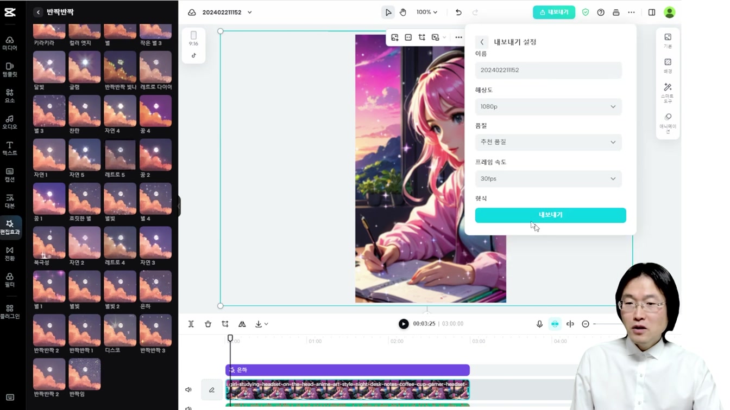
Task: Open the 요소 elements panel
Action: [10, 96]
